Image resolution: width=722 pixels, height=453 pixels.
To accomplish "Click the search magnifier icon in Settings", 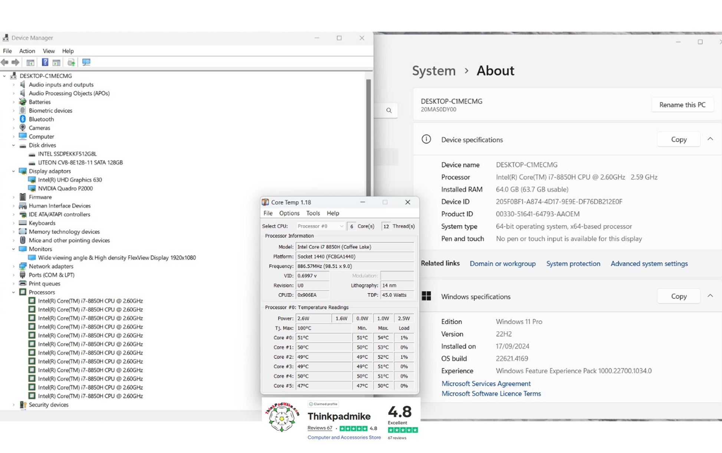I will pyautogui.click(x=389, y=110).
